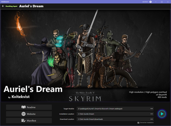Click the Auriel's Dream banner image

click(x=85, y=56)
